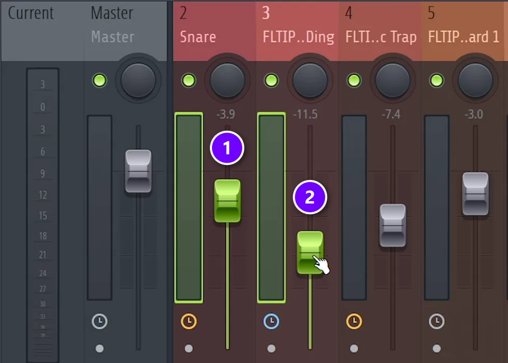Click the FLTIP..Ding track pan knob
508x363 pixels.
310,80
